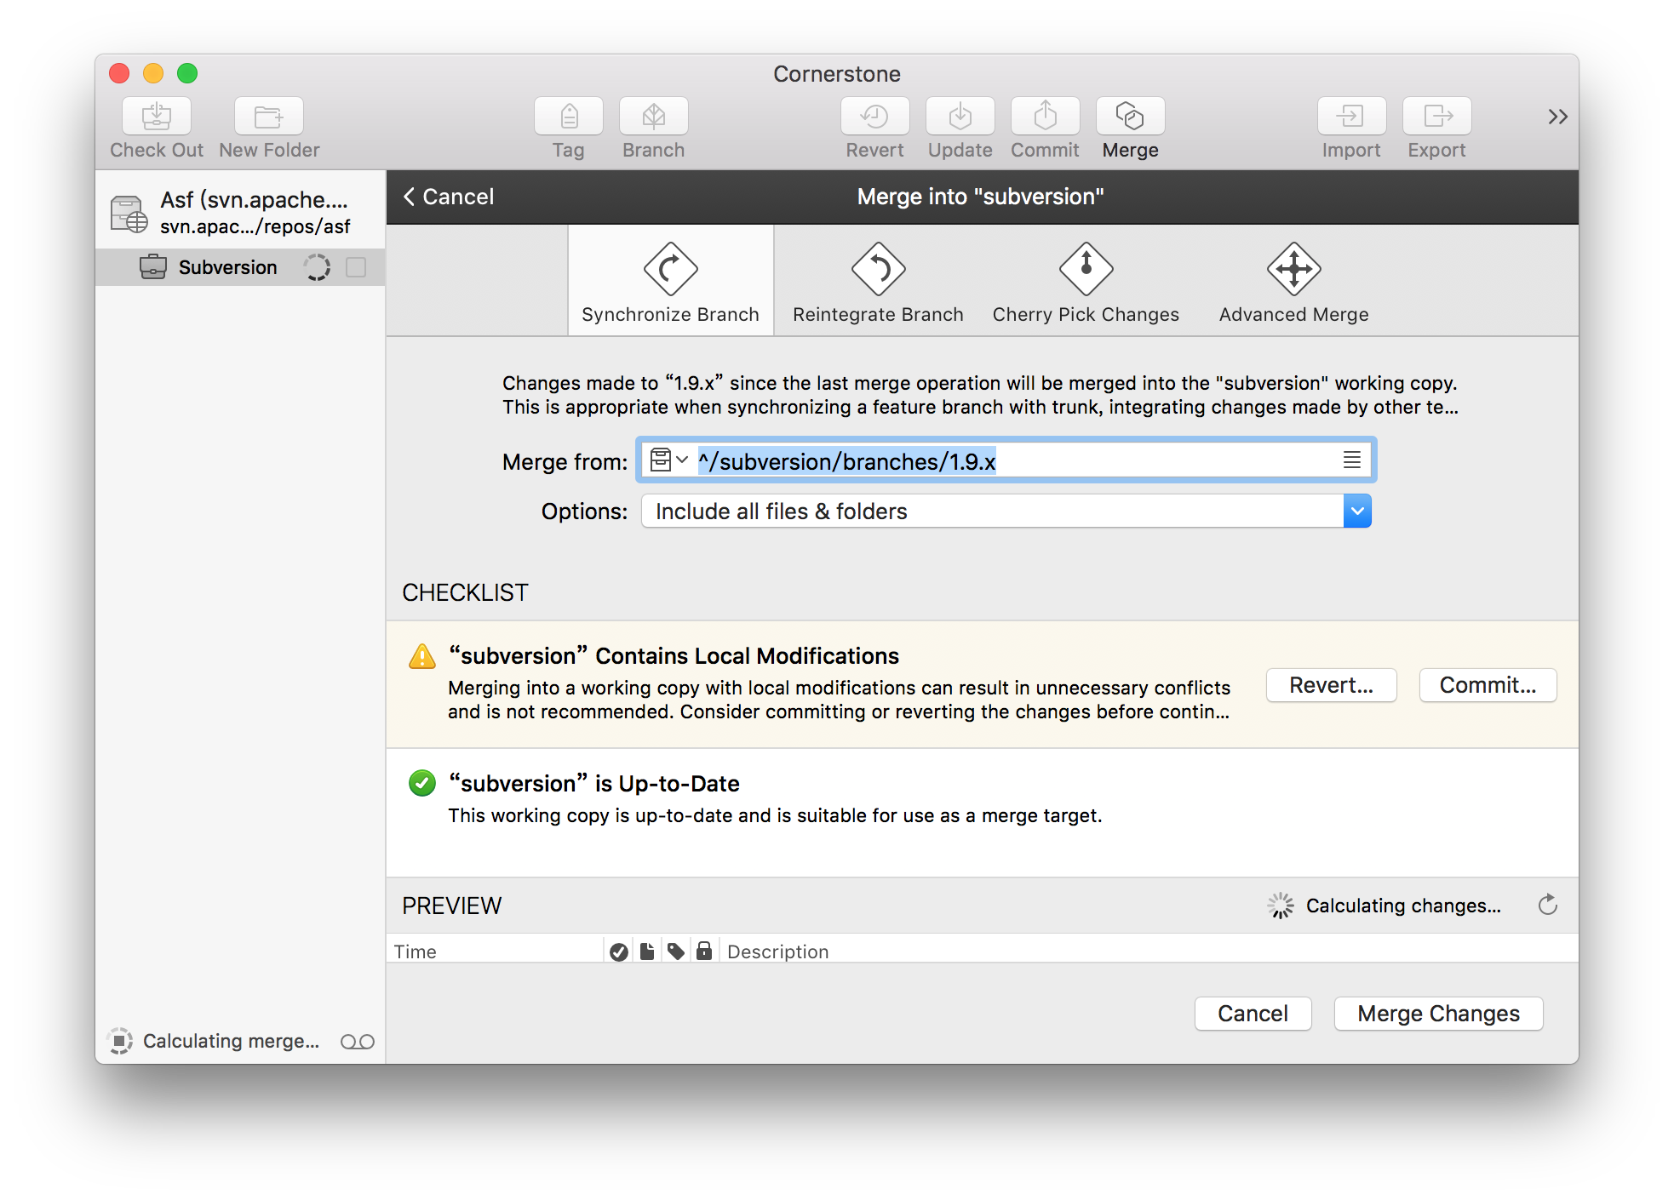Select the Merge toolbar icon
1674x1200 pixels.
tap(1130, 117)
